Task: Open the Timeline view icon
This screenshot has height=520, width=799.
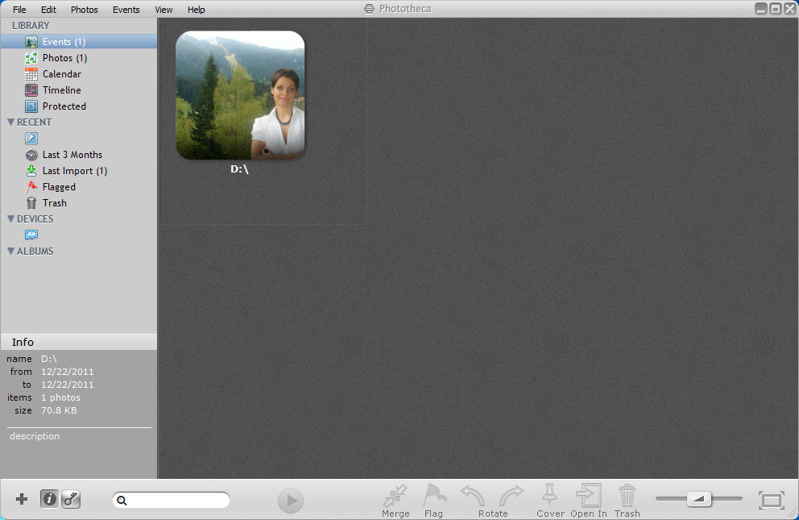Action: pos(31,90)
